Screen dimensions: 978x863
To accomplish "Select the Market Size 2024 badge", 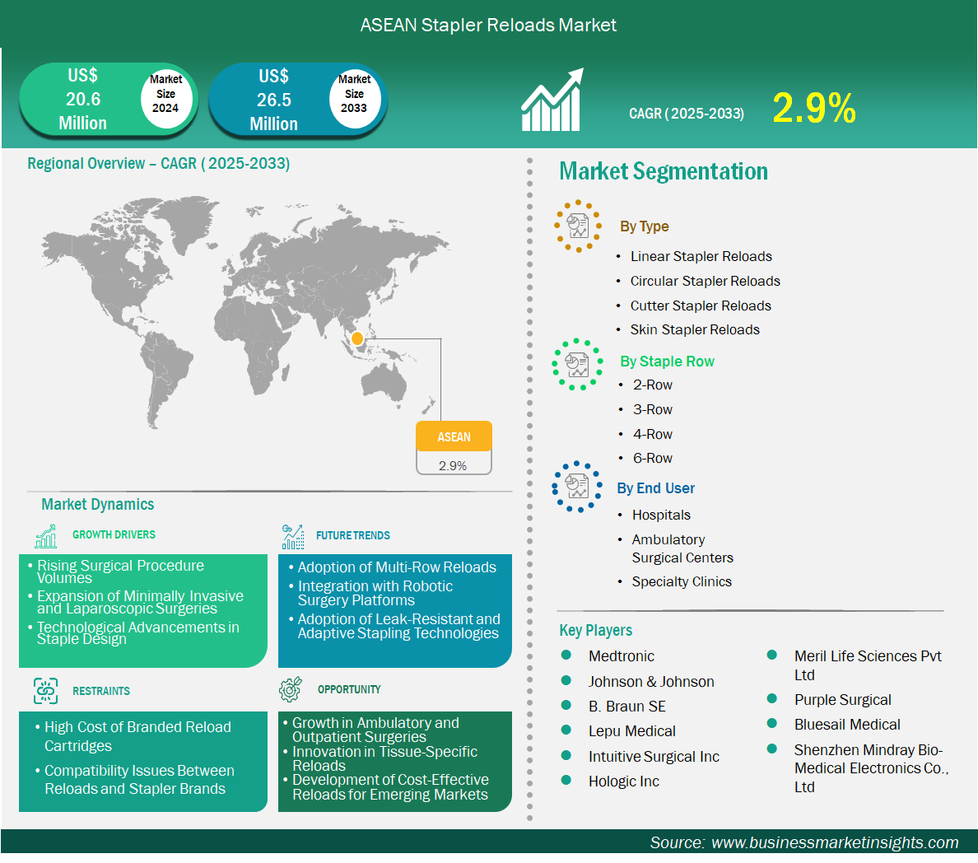I will pyautogui.click(x=165, y=94).
